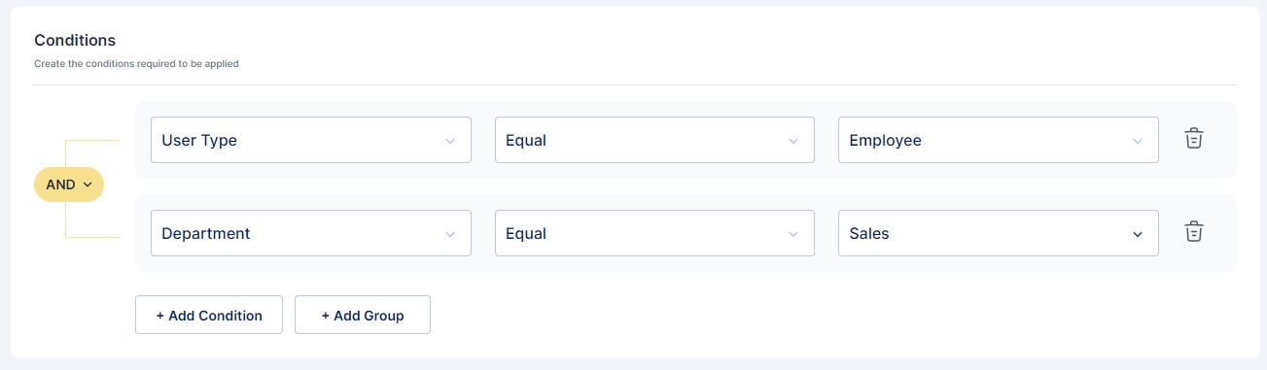Delete the Department condition using trash icon
1267x370 pixels.
click(x=1194, y=232)
